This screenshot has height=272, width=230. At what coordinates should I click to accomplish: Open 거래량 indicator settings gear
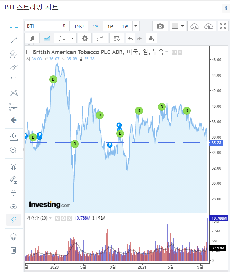(63, 218)
